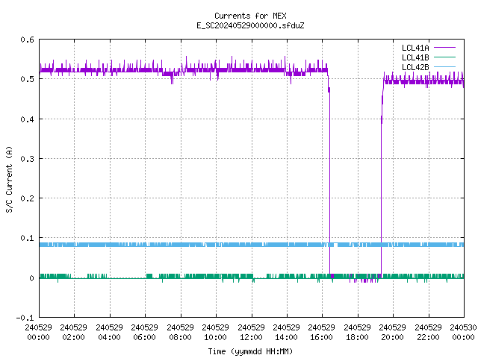
Task: Click the "Currents for MEX" chart title
Action: pos(250,16)
